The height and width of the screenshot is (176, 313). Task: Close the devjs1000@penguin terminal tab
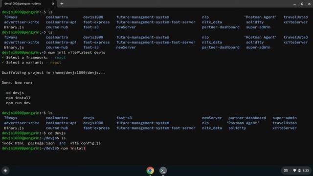tap(53, 3)
